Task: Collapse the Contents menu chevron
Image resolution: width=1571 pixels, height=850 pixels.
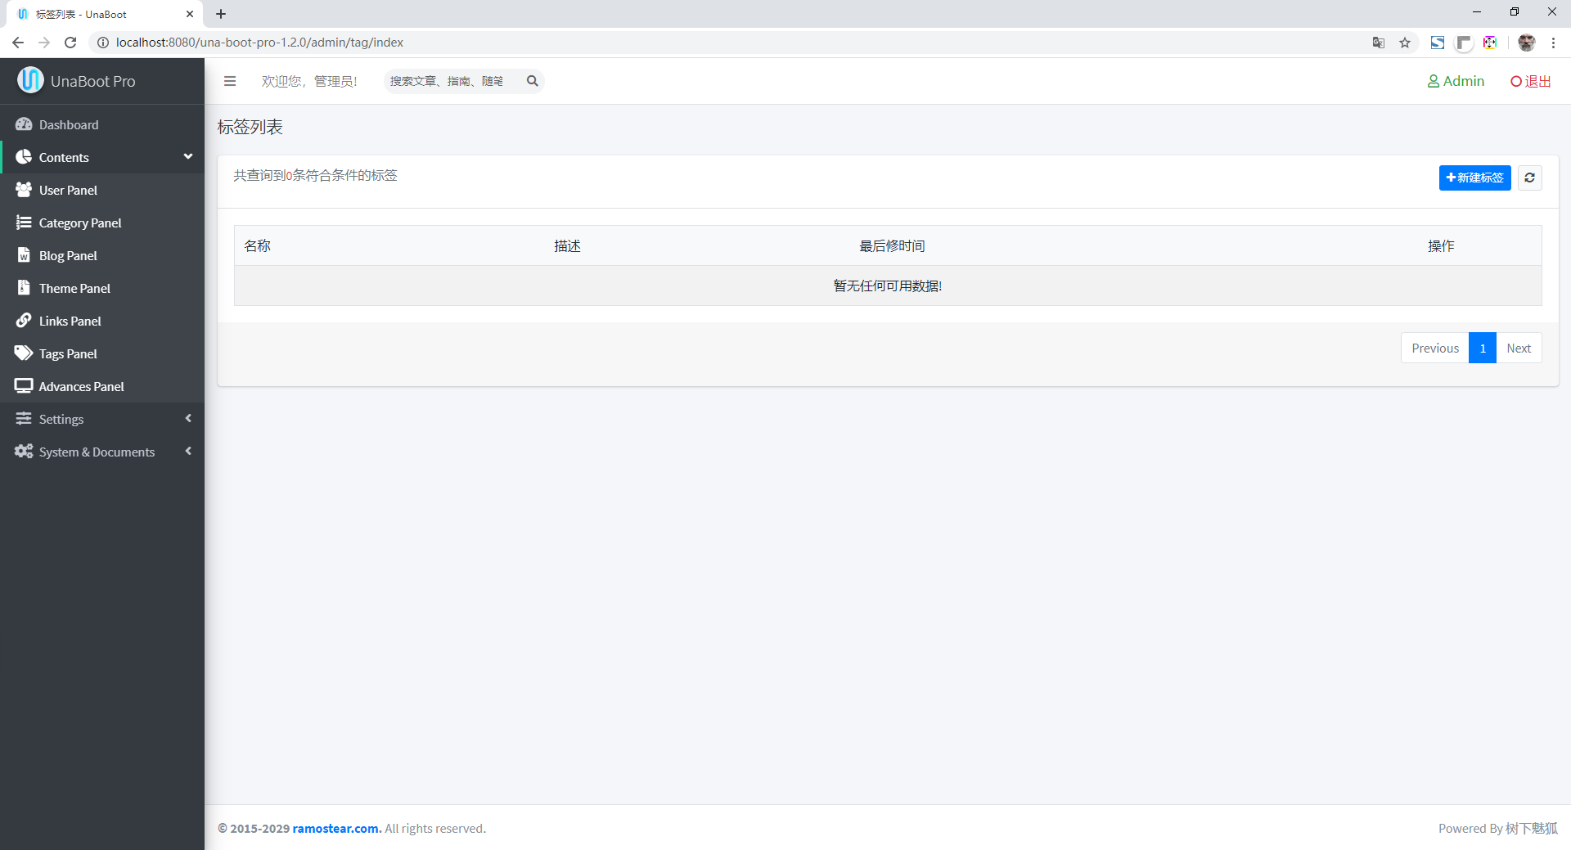Action: (188, 156)
